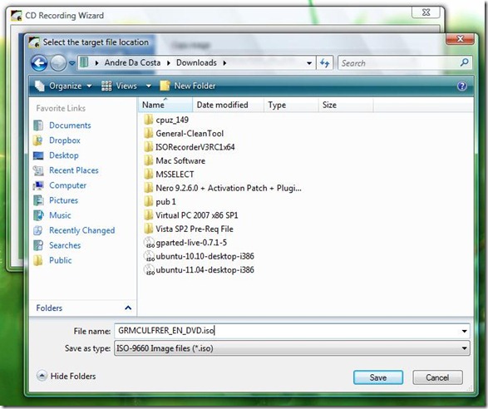Image resolution: width=488 pixels, height=409 pixels.
Task: Open the recent pages dropdown arrow
Action: [x=71, y=63]
